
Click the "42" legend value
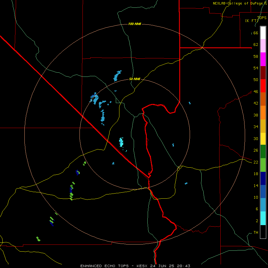tap(256, 103)
